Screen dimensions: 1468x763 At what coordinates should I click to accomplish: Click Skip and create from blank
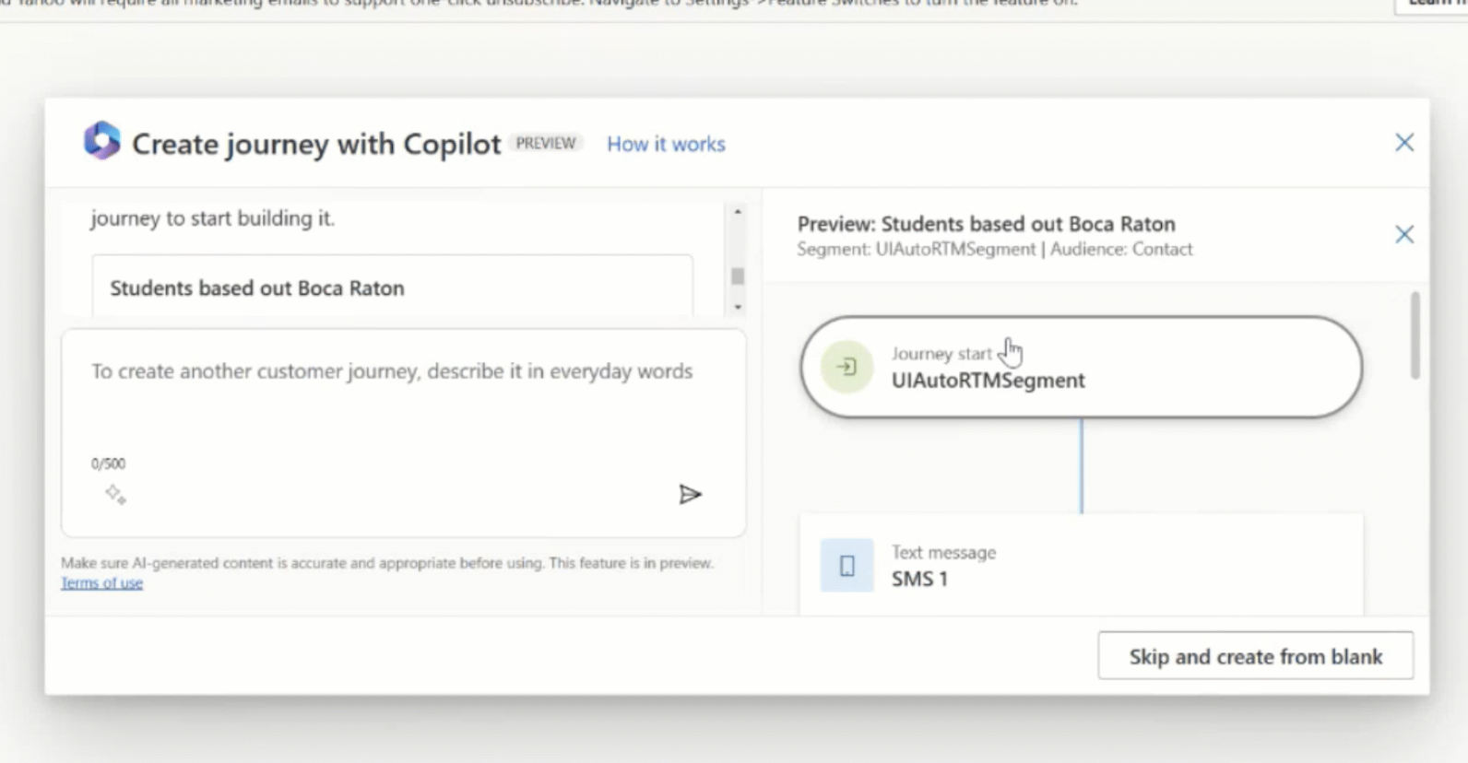1255,656
